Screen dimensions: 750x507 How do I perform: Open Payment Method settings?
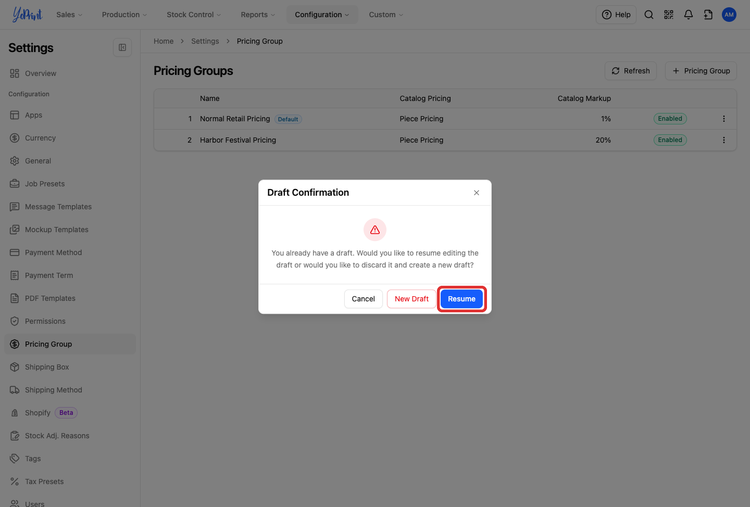[x=70, y=252]
